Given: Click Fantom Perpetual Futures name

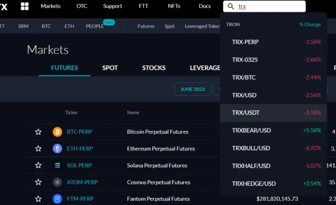Looking at the screenshot, I should (x=158, y=199).
